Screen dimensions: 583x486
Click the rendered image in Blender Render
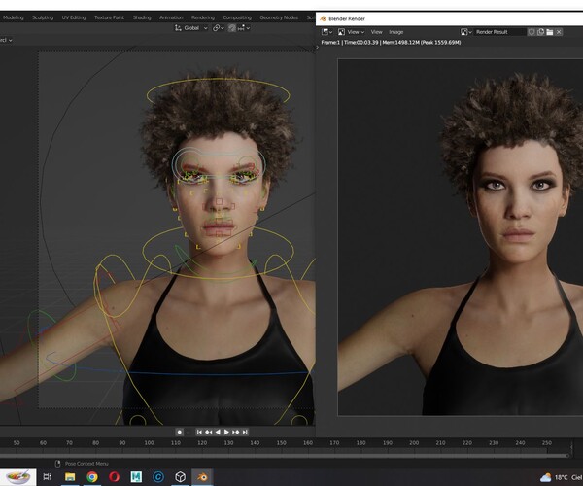[461, 236]
